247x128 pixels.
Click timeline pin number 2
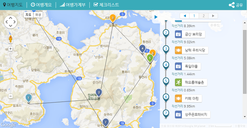(166, 33)
